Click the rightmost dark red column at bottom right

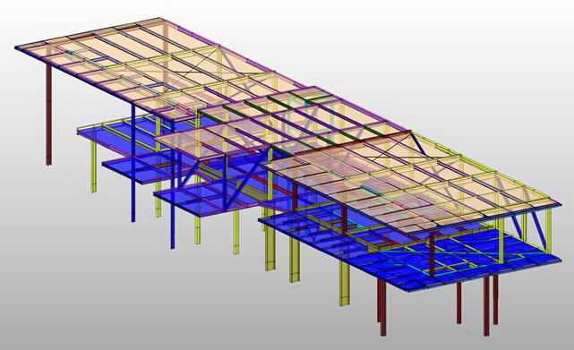(495, 300)
